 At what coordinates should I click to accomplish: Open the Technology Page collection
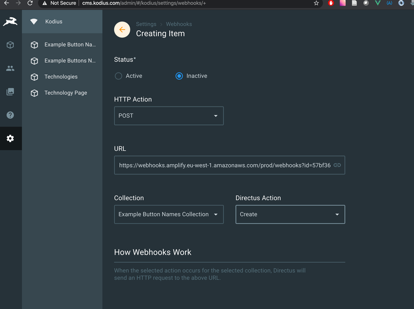pyautogui.click(x=65, y=93)
